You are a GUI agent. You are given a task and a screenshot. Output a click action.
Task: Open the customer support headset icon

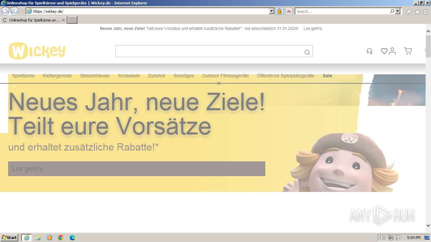[369, 51]
